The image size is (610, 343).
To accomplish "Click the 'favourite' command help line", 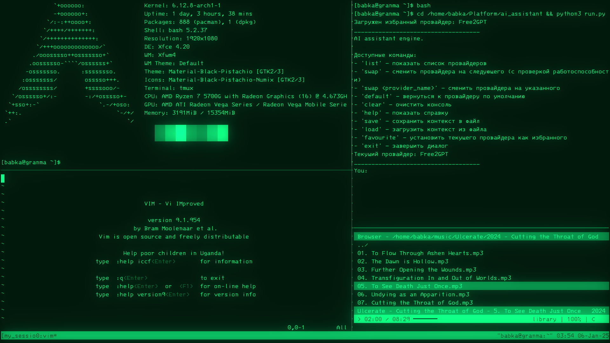I will [460, 138].
